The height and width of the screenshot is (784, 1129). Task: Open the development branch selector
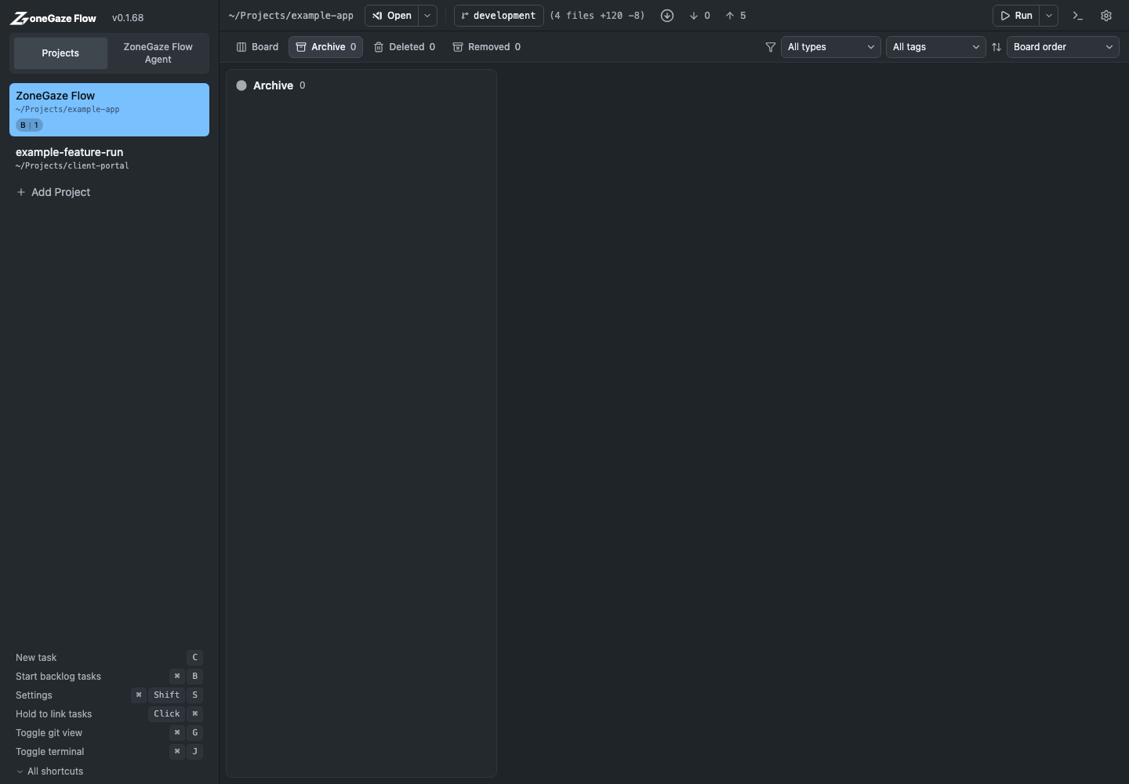pos(499,16)
